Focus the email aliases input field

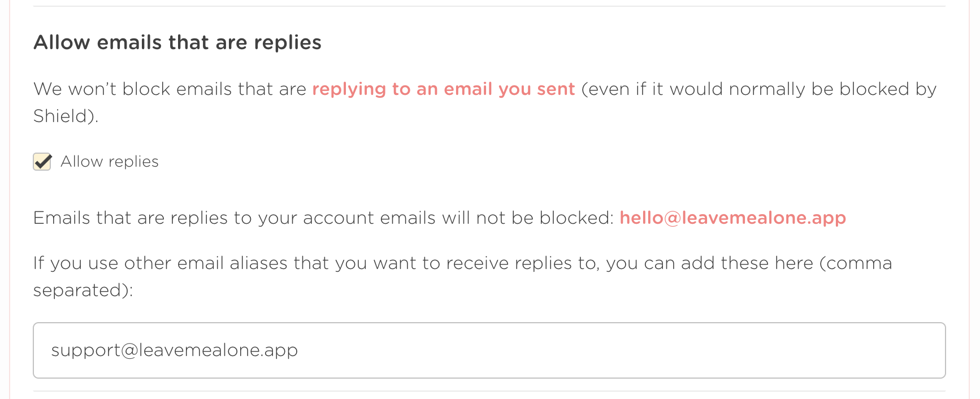(489, 350)
